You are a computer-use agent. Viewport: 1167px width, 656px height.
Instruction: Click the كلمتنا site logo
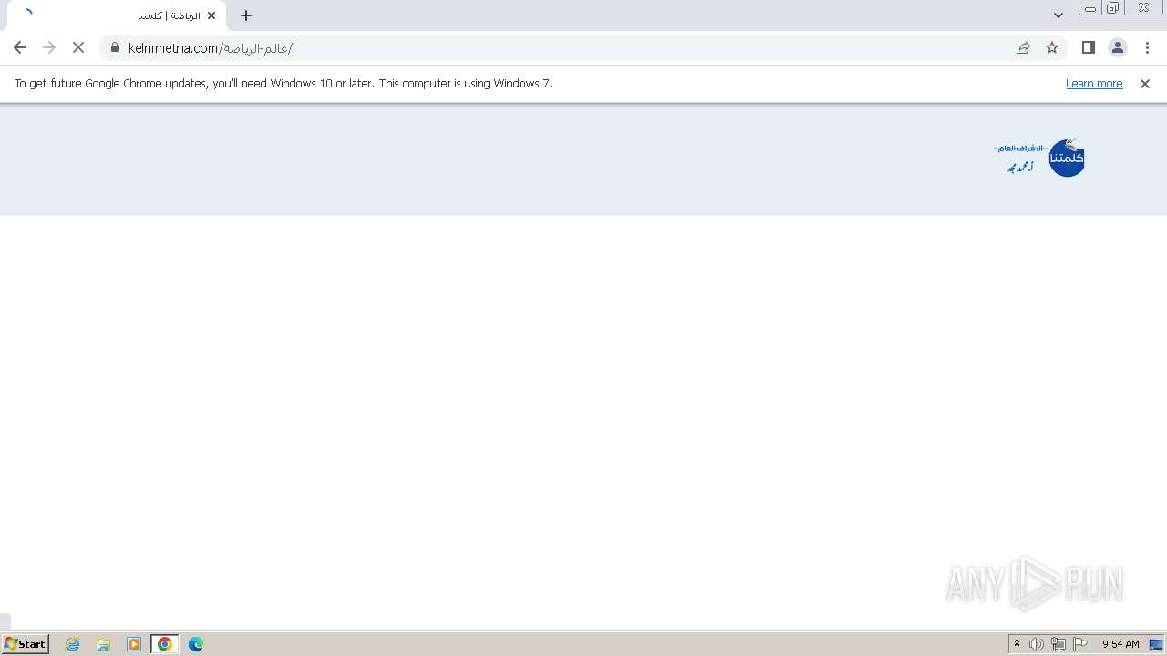click(1039, 158)
